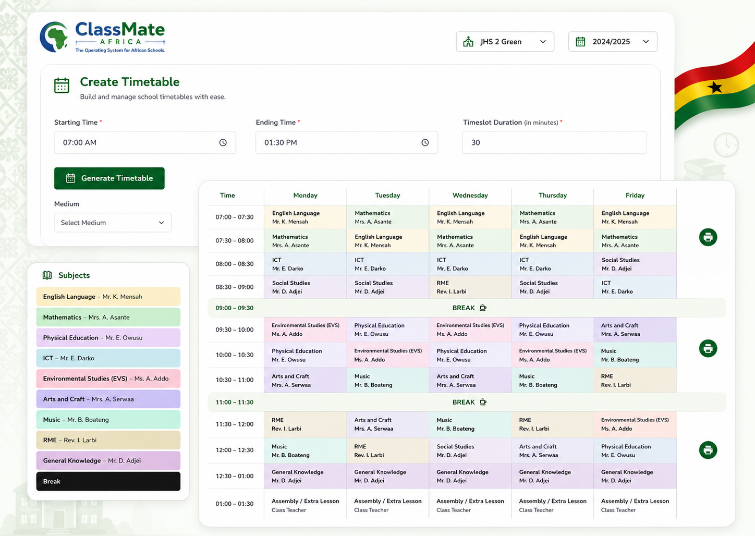Click clock icon in Starting Time field

click(223, 142)
